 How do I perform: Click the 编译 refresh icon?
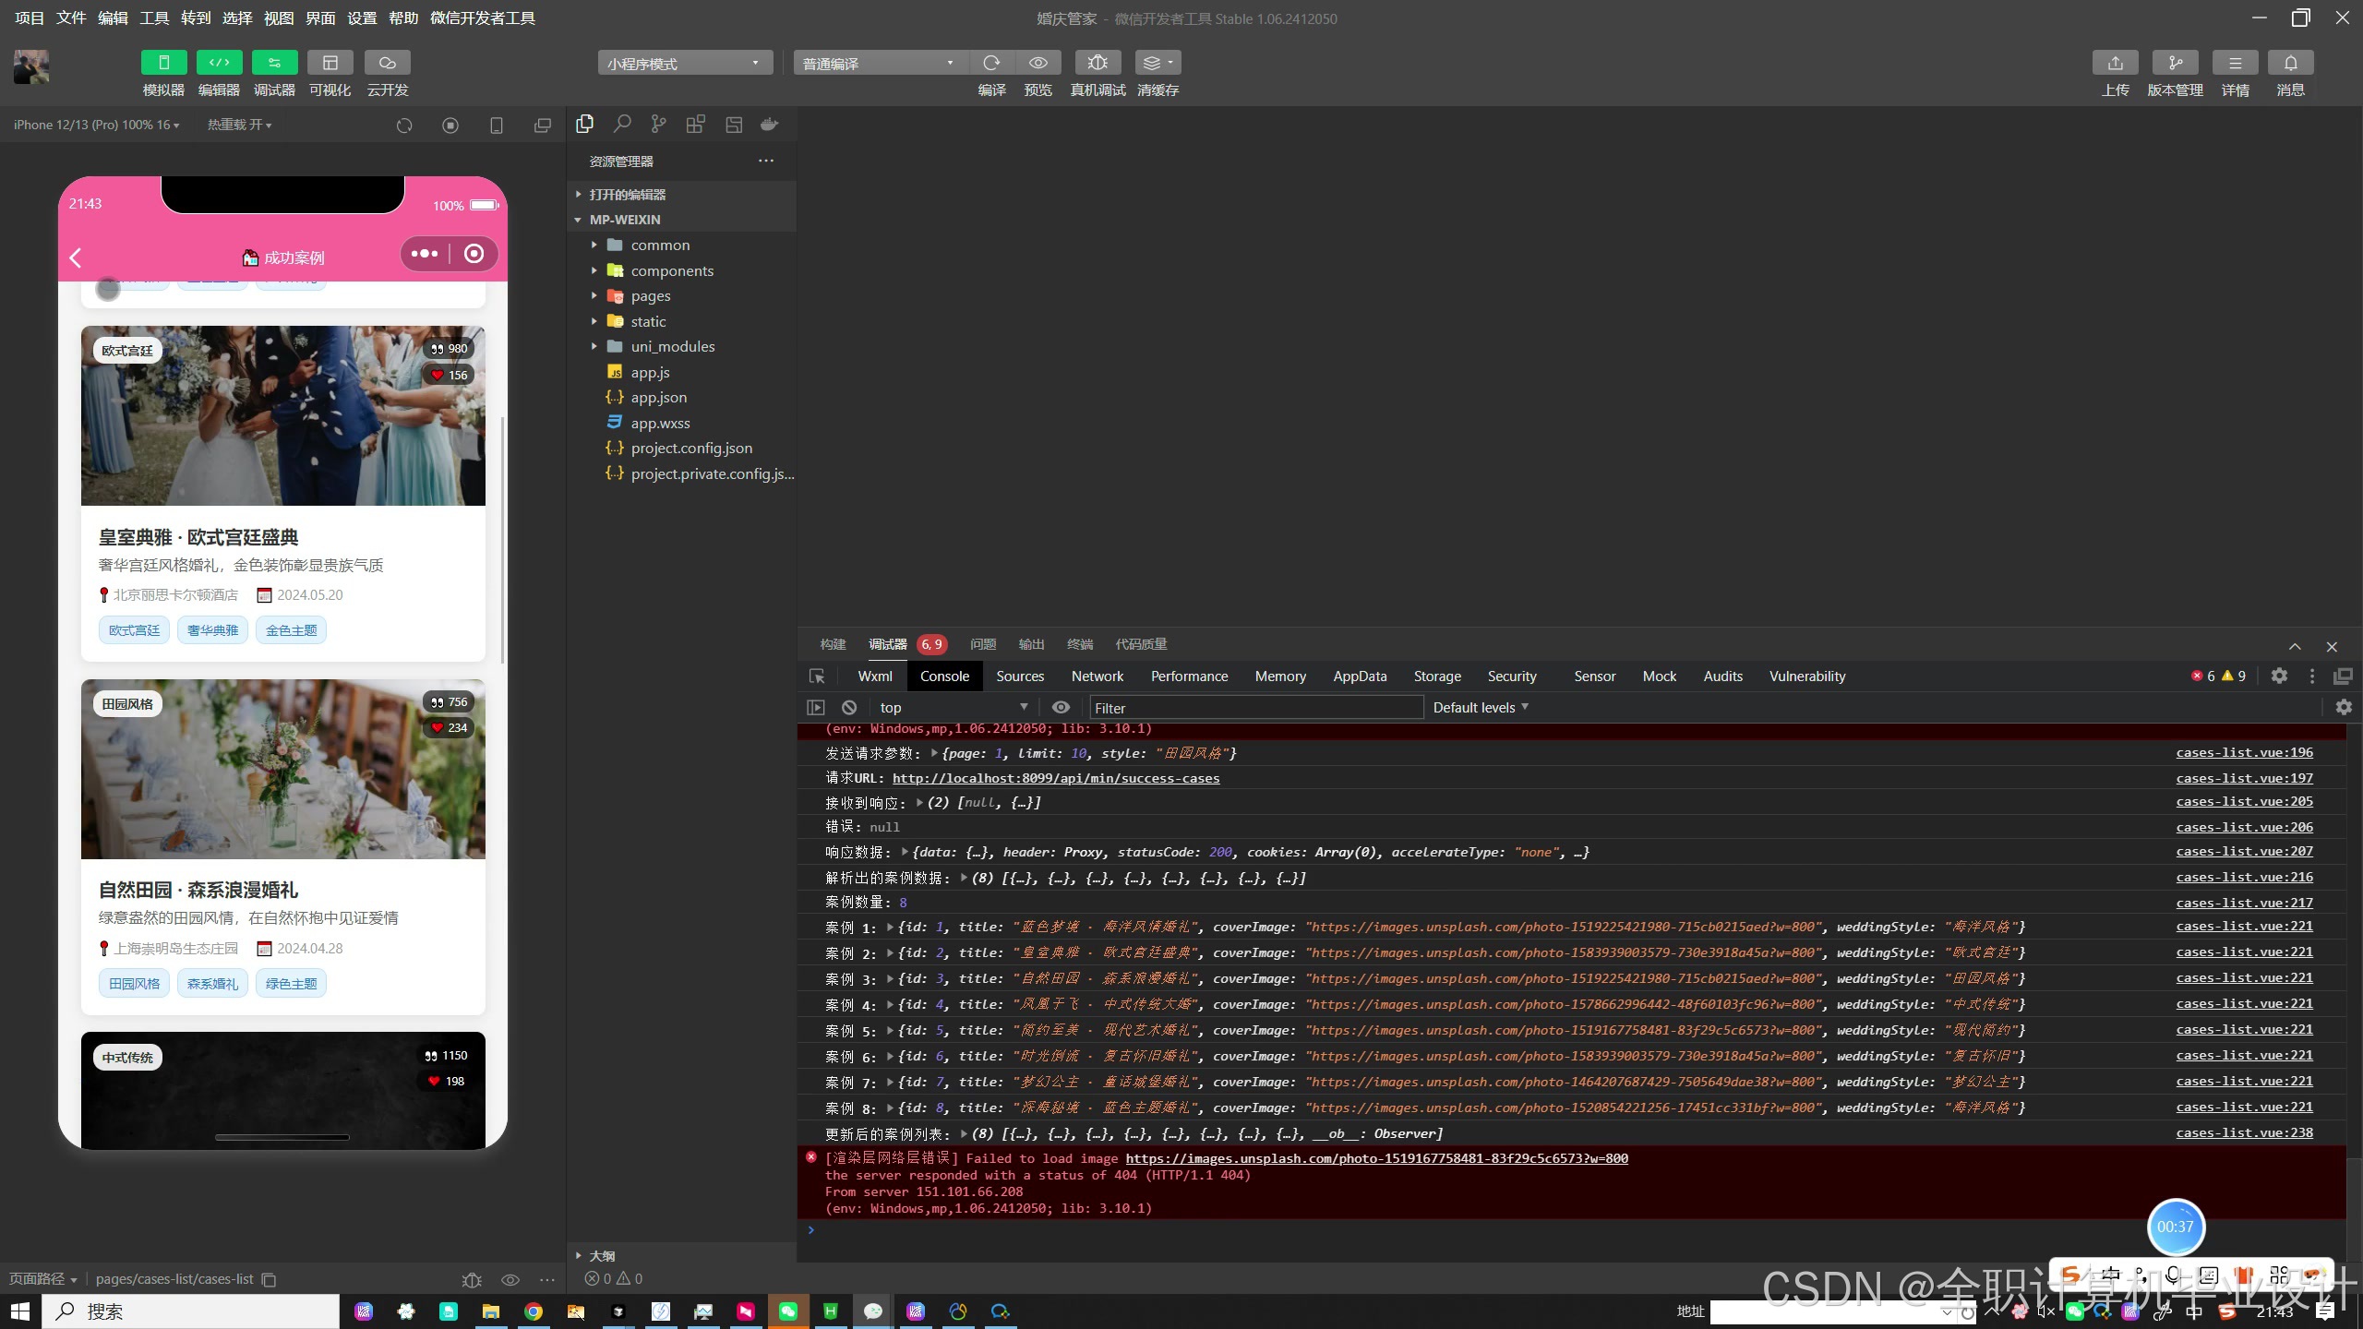click(x=991, y=63)
